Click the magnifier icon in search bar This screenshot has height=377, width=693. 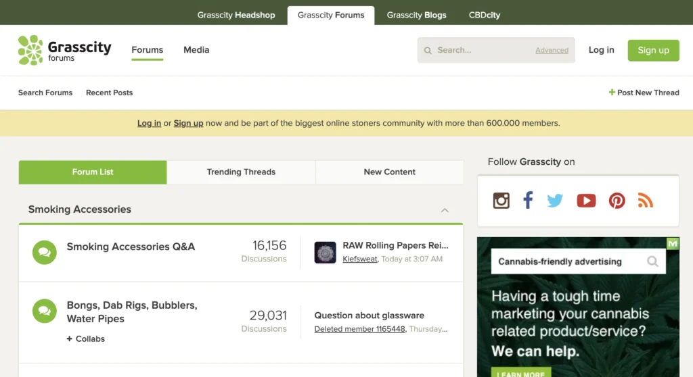point(428,50)
